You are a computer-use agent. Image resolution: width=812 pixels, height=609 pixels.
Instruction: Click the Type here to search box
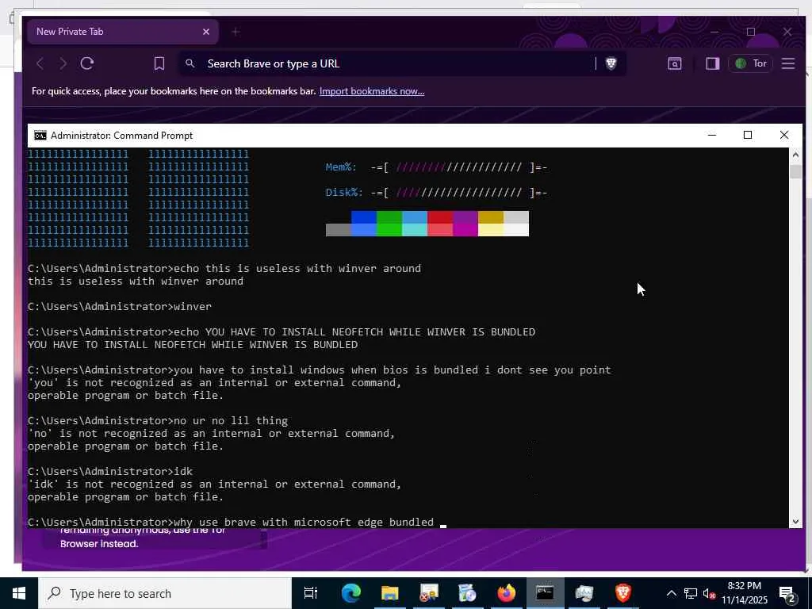click(x=165, y=593)
